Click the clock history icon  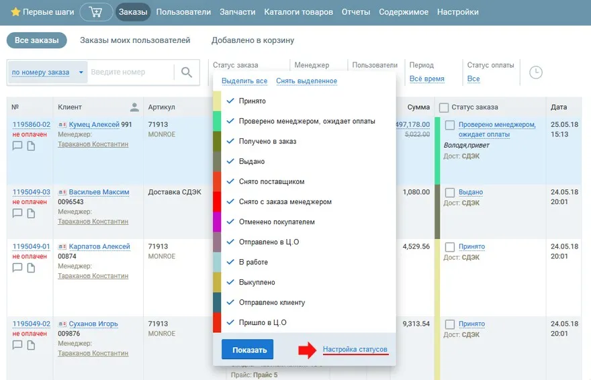point(535,73)
